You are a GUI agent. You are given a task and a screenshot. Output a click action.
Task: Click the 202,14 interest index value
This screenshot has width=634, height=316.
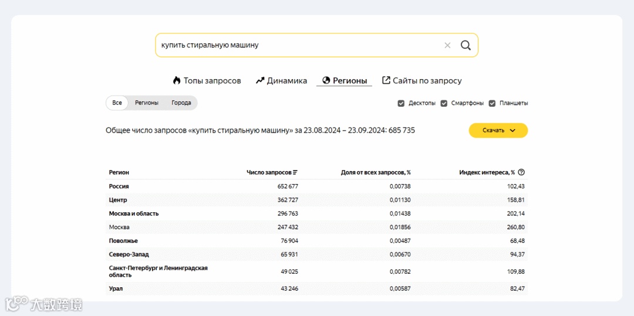click(x=516, y=213)
